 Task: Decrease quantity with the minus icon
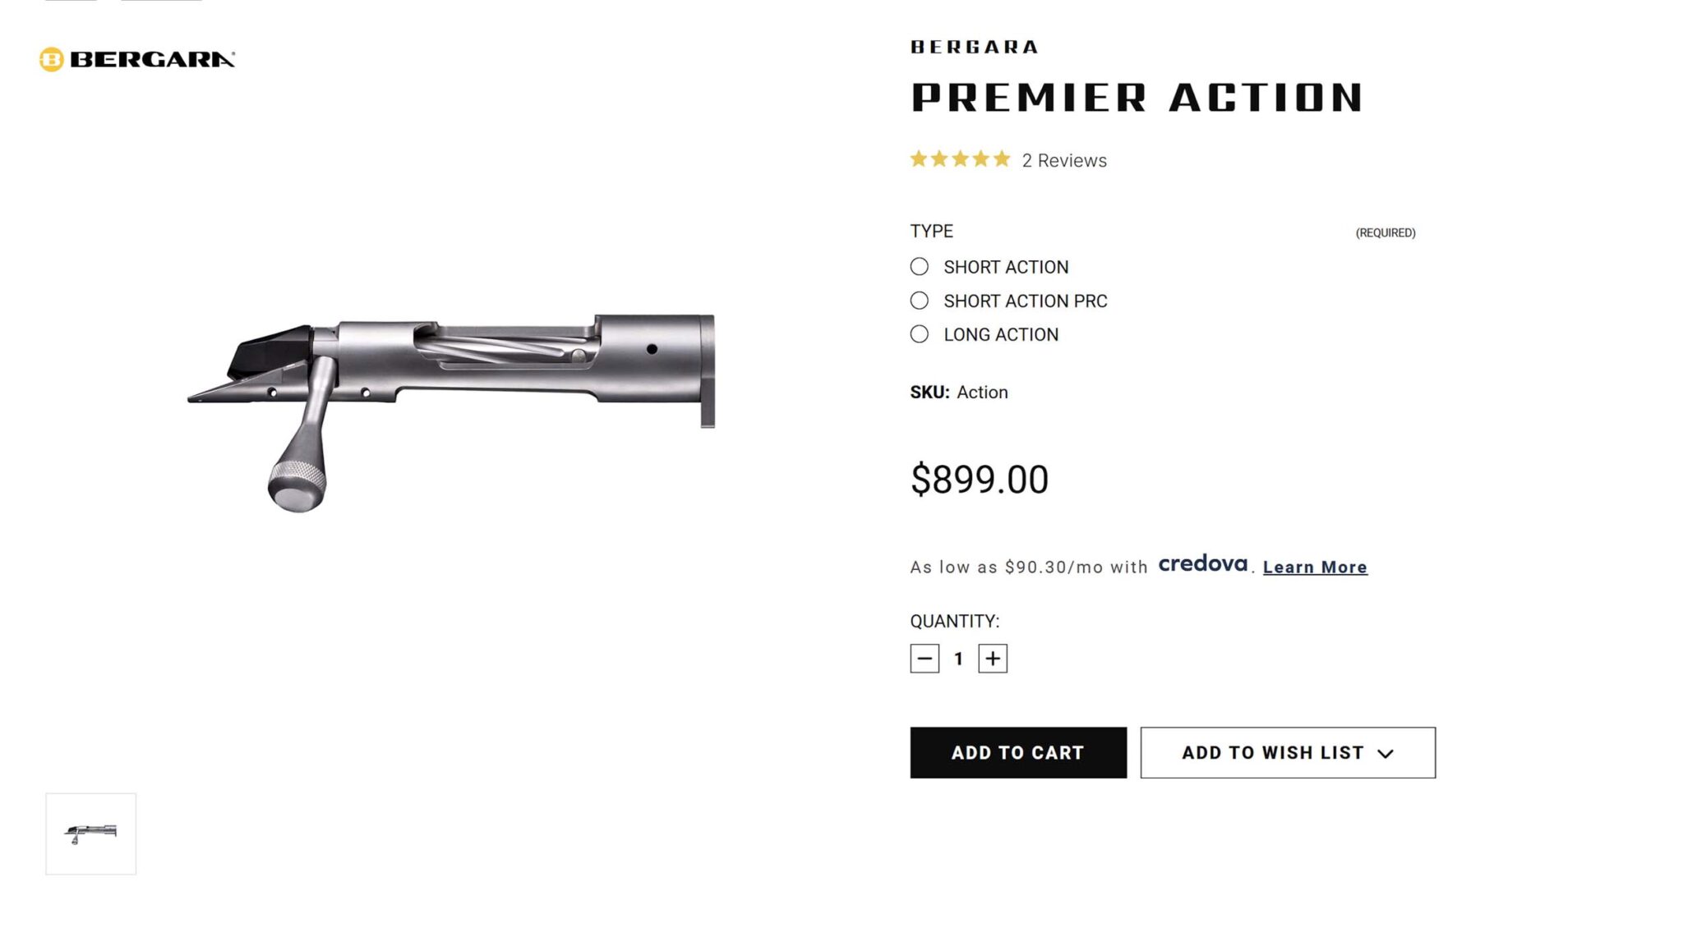click(924, 658)
